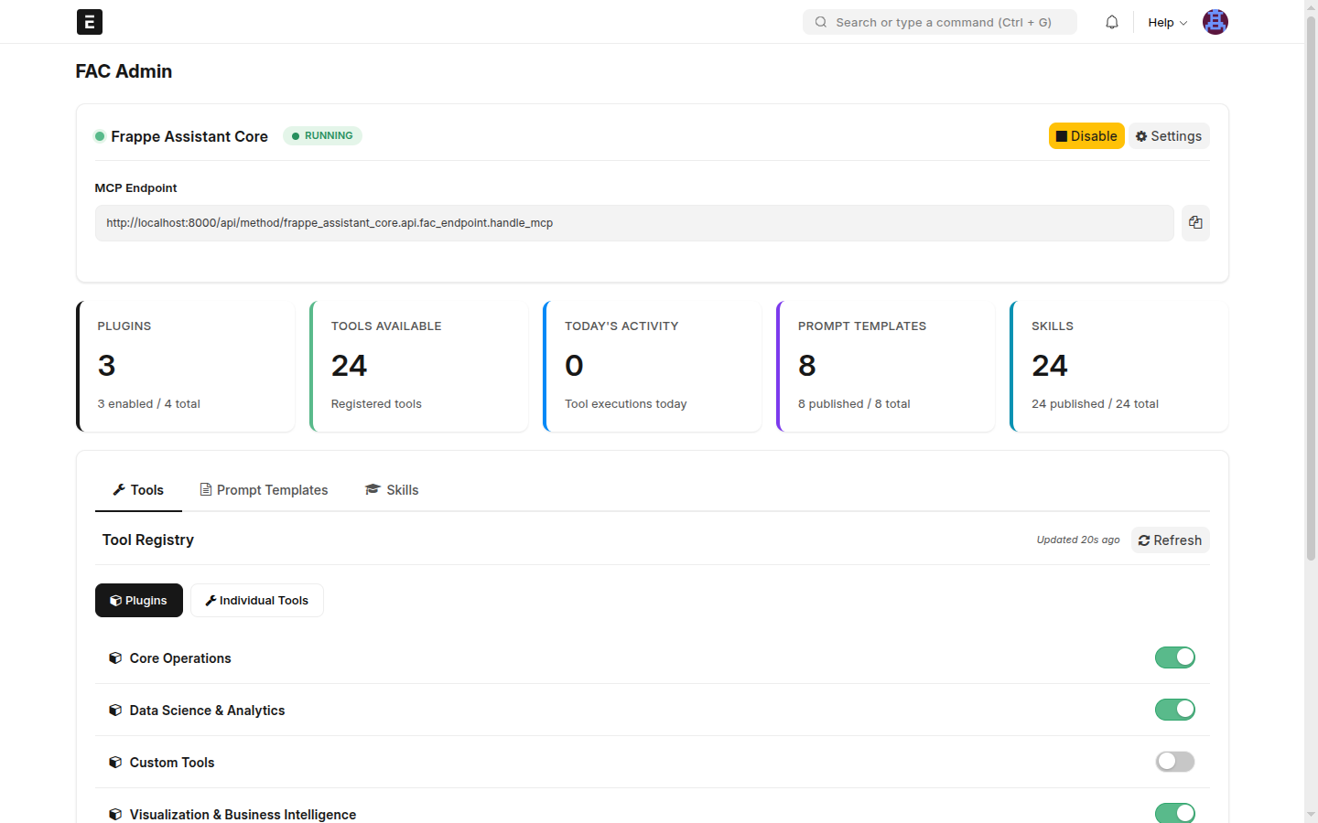The width and height of the screenshot is (1318, 823).
Task: Click the Skills stat card
Action: click(1119, 366)
